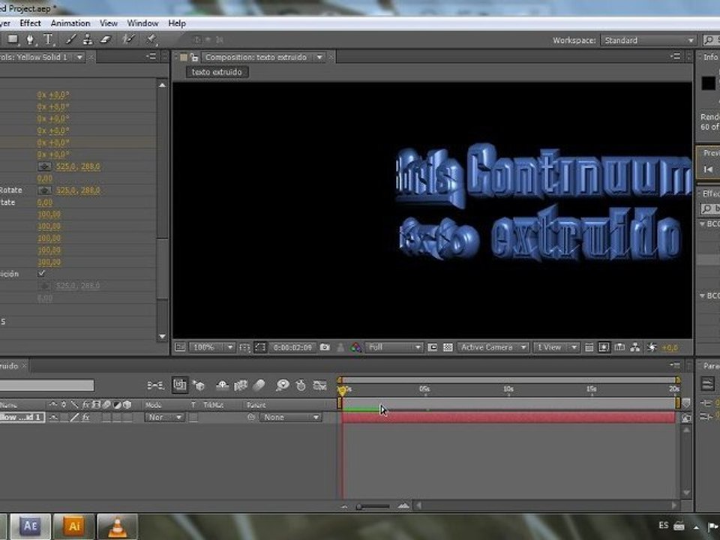Image resolution: width=720 pixels, height=540 pixels.
Task: Open Composition panel options menu
Action: [676, 56]
